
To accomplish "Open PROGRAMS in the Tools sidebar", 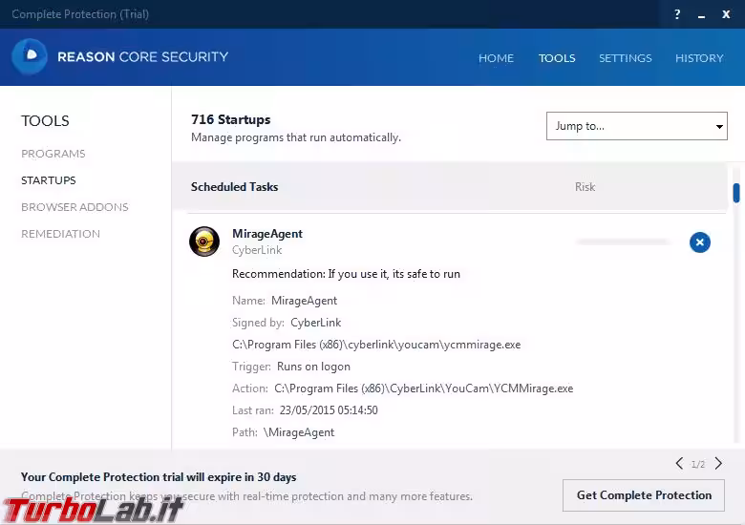I will tap(53, 154).
